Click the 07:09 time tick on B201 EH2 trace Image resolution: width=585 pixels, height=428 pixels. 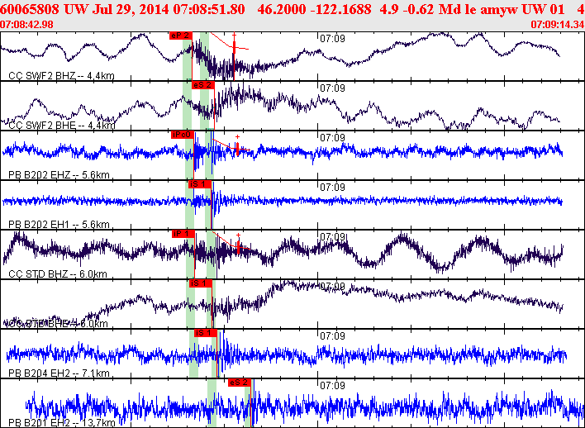(332, 386)
